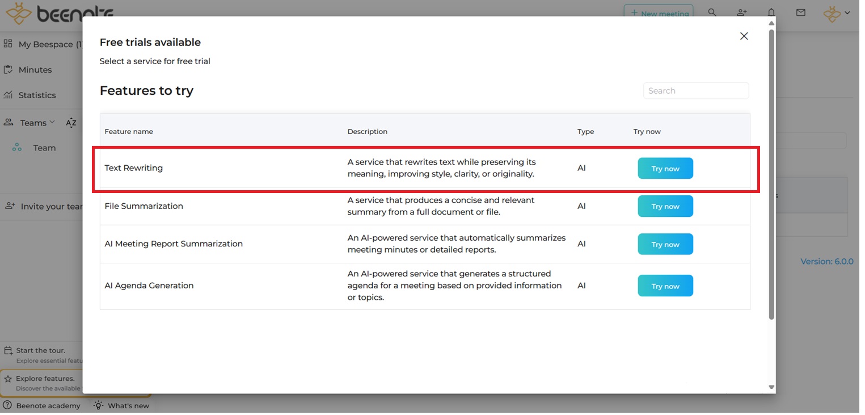Click the search magnifier icon in header
This screenshot has width=865, height=415.
[712, 12]
